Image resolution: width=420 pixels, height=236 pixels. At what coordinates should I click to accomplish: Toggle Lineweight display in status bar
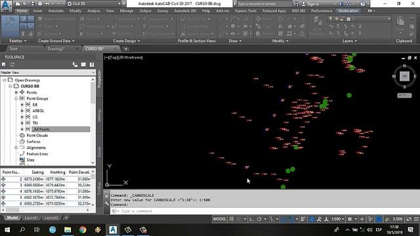pyautogui.click(x=303, y=219)
